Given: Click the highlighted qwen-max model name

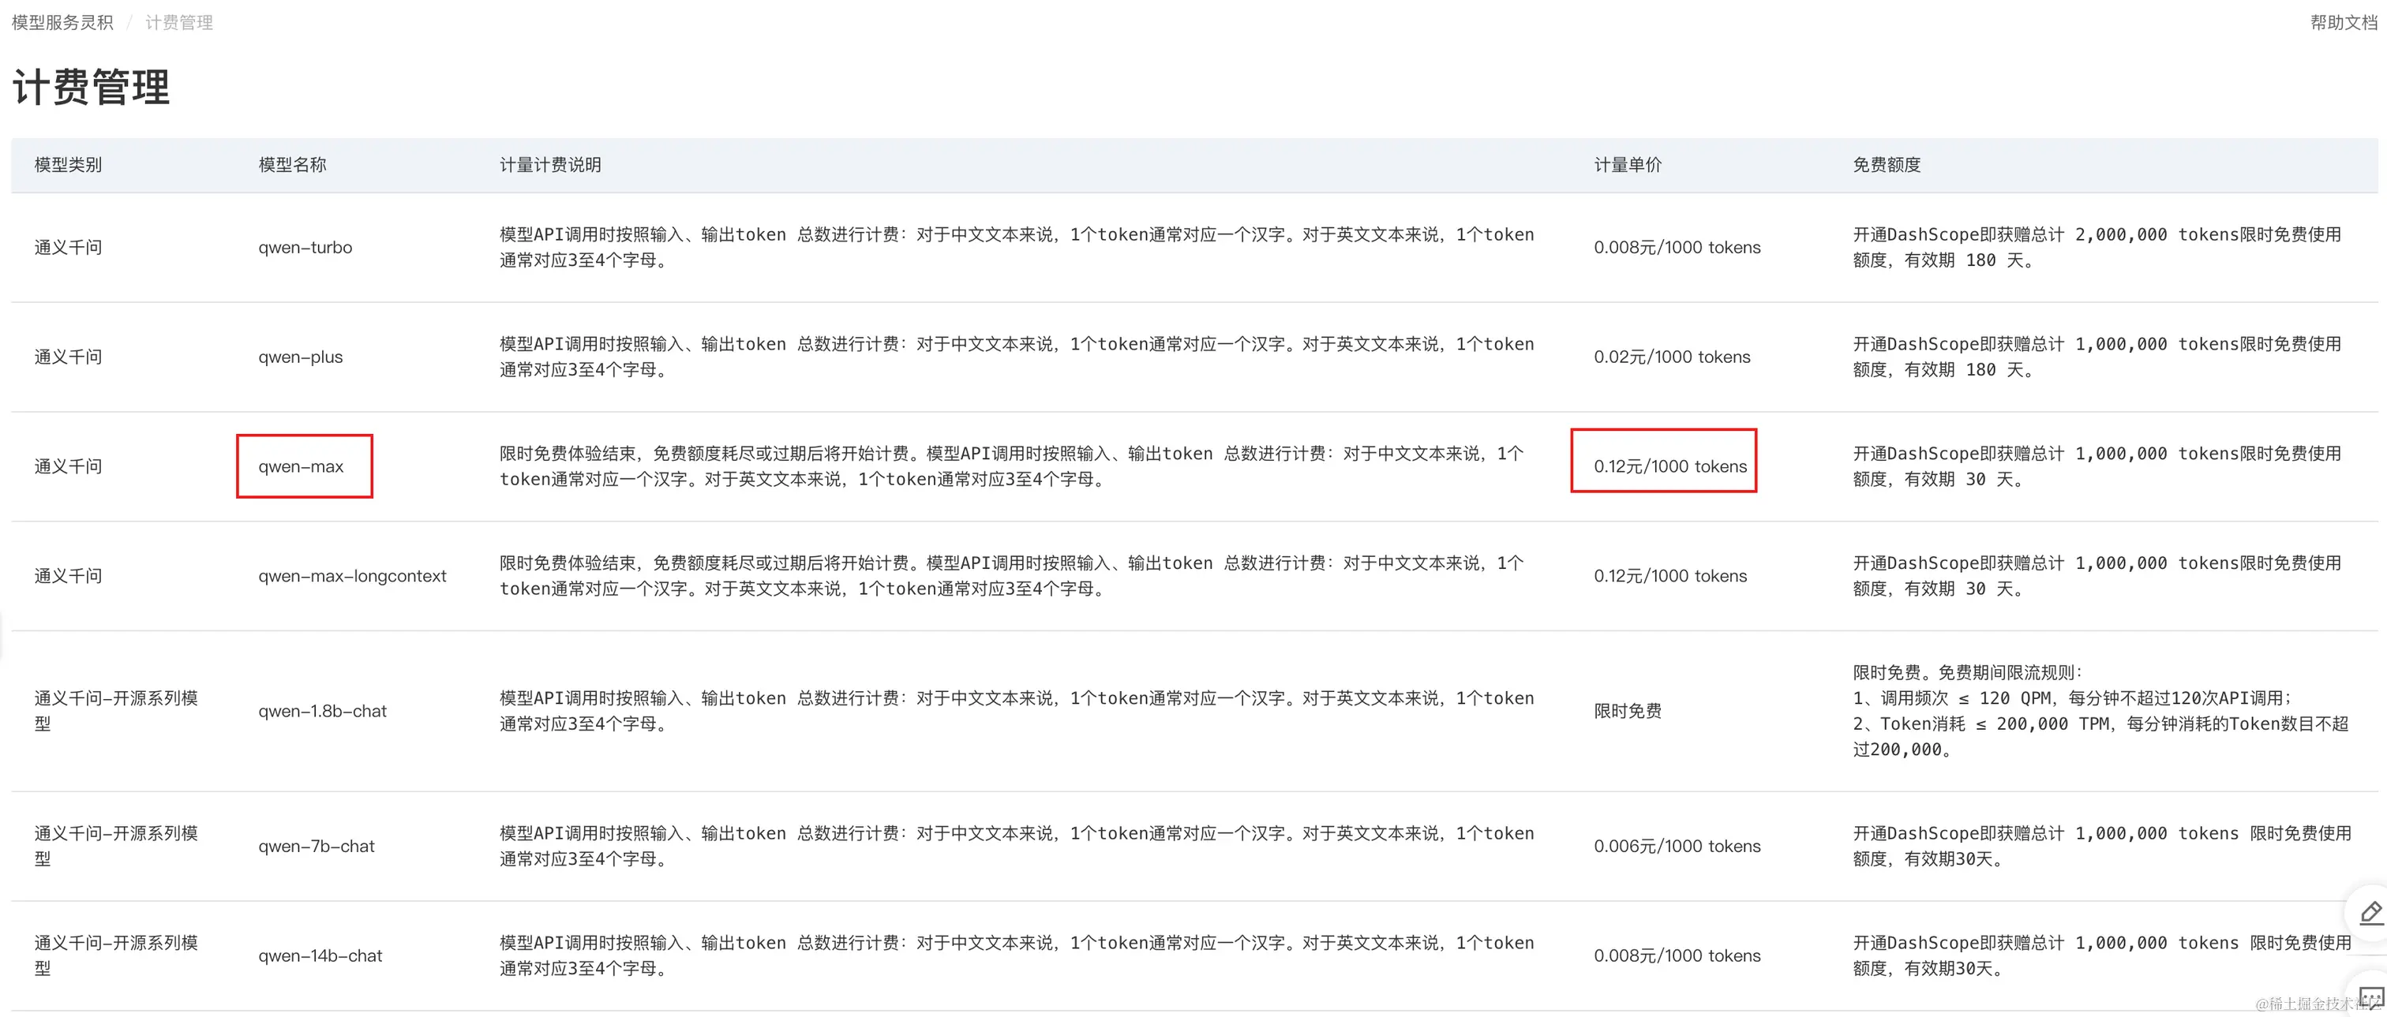Looking at the screenshot, I should coord(302,466).
